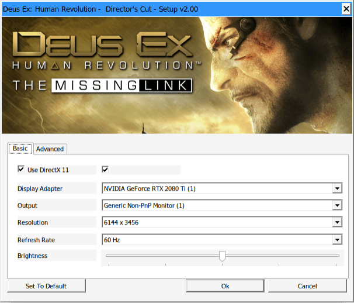Toggle the Use DirectX 11 checkbox
This screenshot has width=354, height=303.
coord(22,170)
